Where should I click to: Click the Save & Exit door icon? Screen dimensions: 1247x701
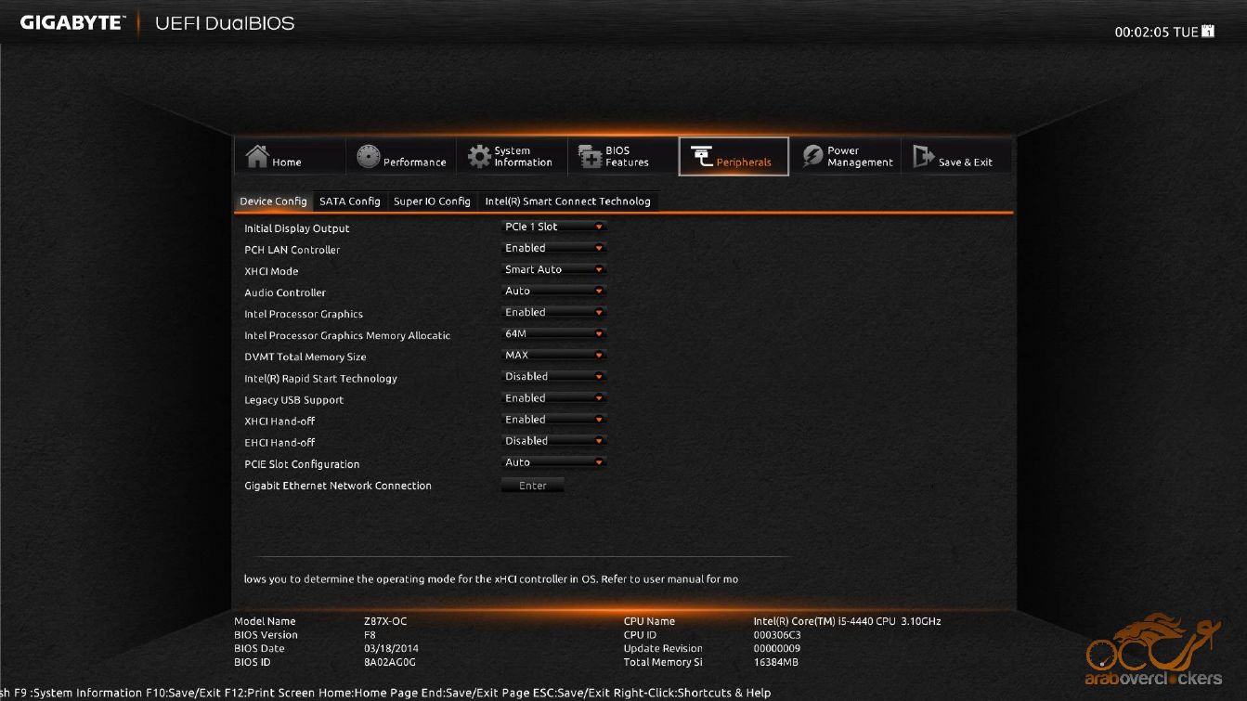[923, 157]
